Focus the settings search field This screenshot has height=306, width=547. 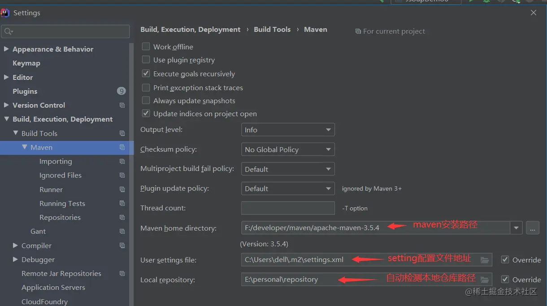[x=65, y=31]
